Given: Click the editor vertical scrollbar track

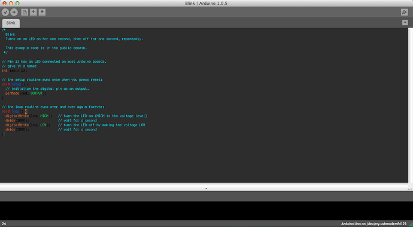Looking at the screenshot, I should click(411, 105).
